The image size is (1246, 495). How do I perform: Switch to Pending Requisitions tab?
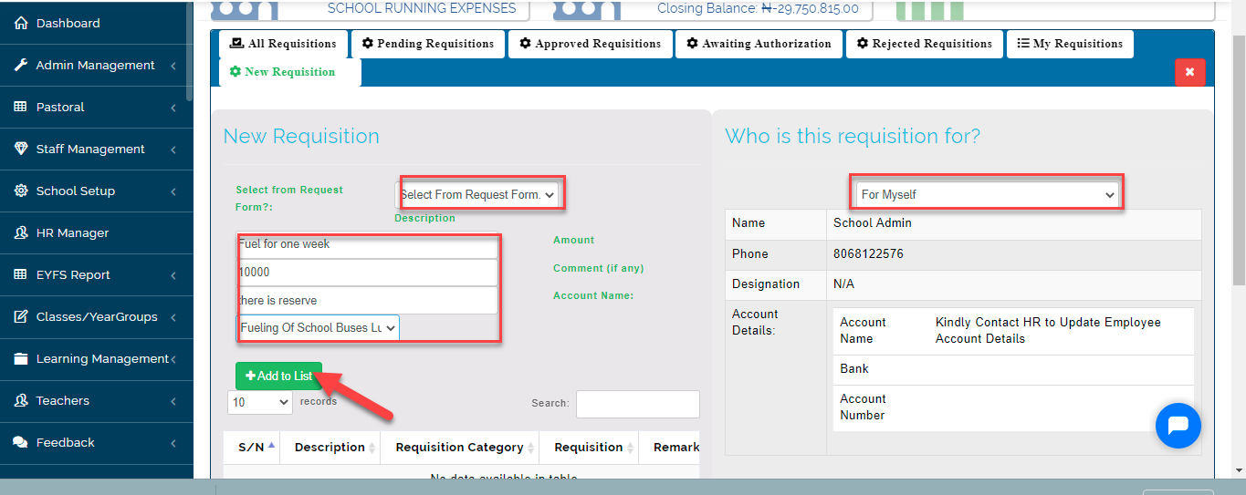click(428, 44)
